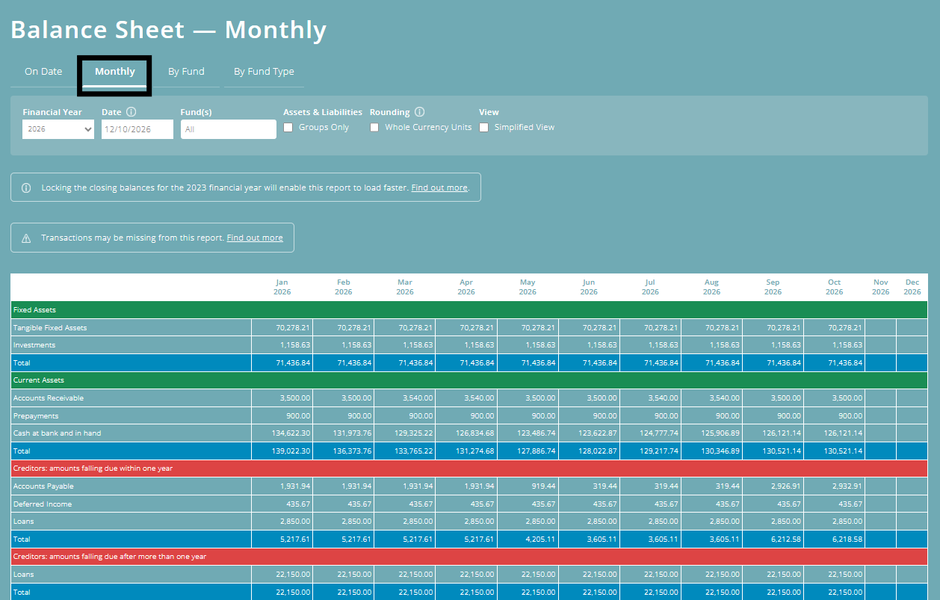Viewport: 940px width, 600px height.
Task: Switch to the By Fund Type tab
Action: click(x=264, y=72)
